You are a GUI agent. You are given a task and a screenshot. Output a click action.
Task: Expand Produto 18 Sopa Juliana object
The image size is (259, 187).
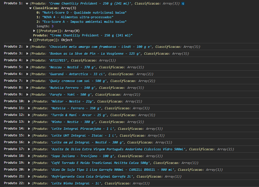point(29,156)
